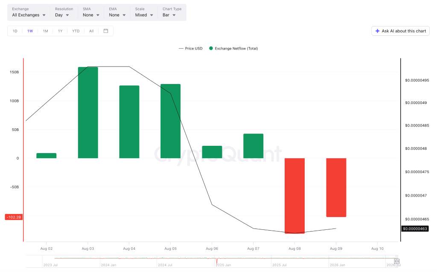Viewport: 437px width, 272px height.
Task: Select the 1D time range tab
Action: [x=15, y=31]
